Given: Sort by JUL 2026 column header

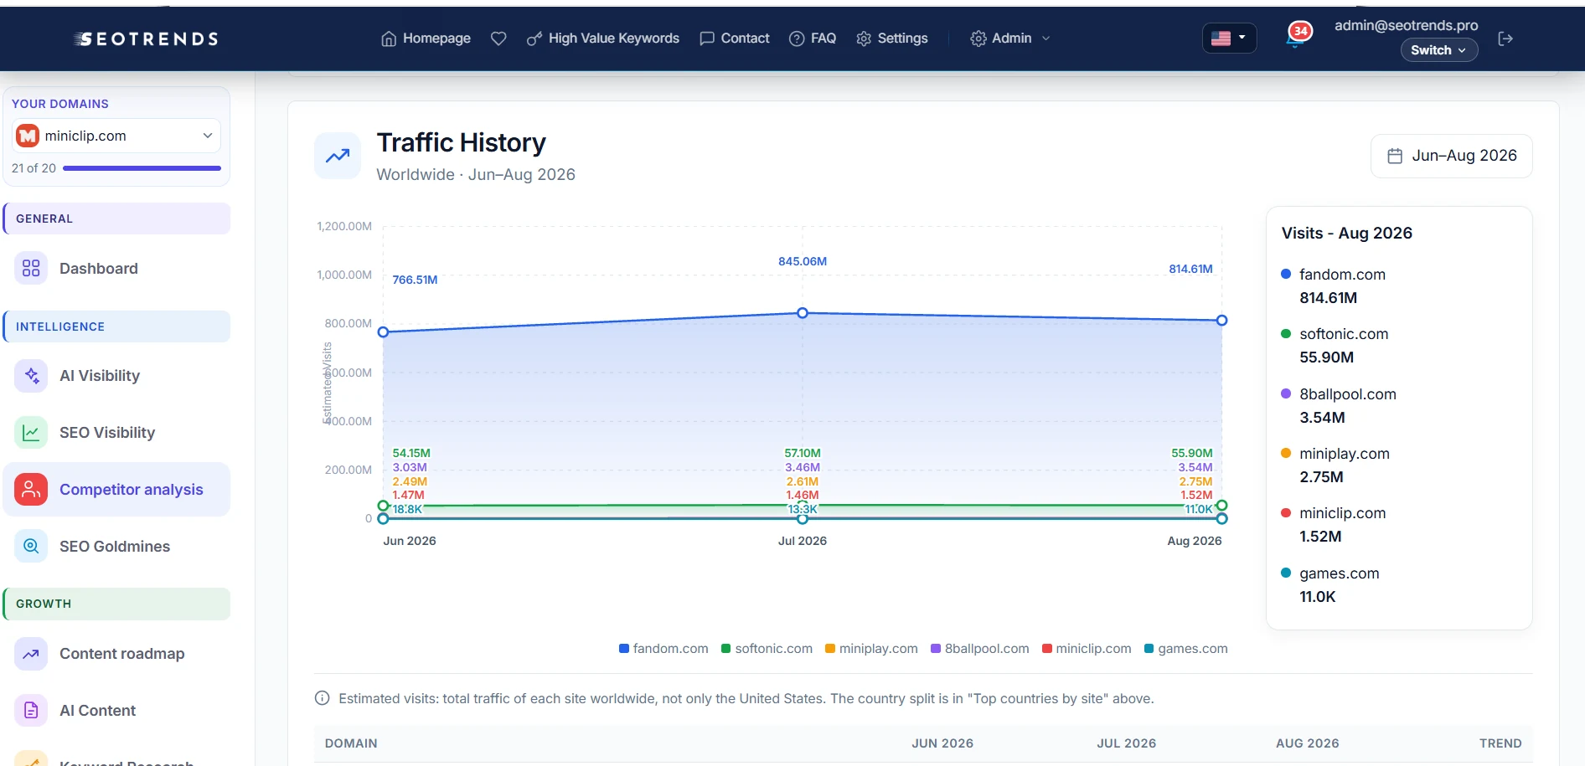Looking at the screenshot, I should pos(1127,743).
